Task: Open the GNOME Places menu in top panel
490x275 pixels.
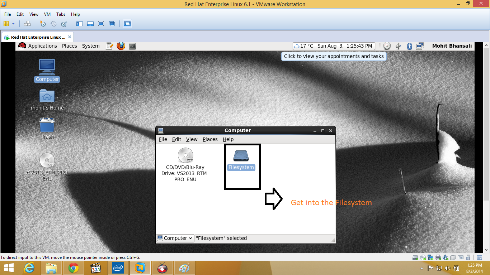Action: click(x=70, y=46)
